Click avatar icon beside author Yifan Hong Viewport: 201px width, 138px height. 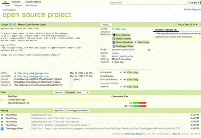(15, 73)
